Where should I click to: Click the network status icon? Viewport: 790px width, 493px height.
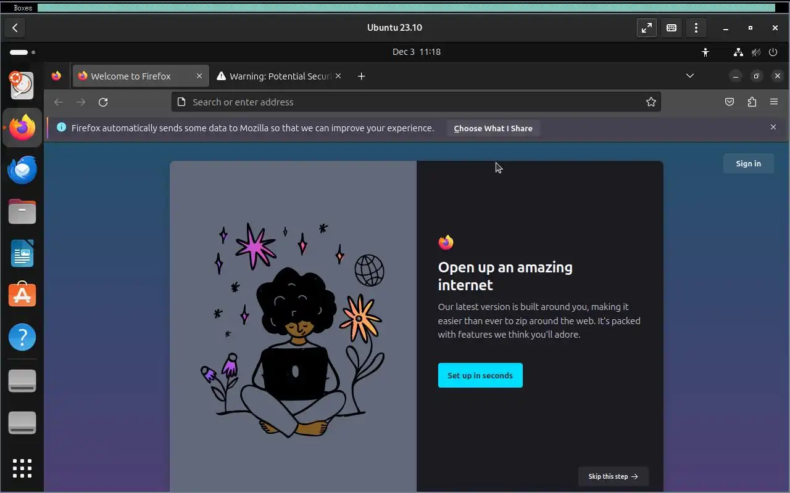pos(738,52)
